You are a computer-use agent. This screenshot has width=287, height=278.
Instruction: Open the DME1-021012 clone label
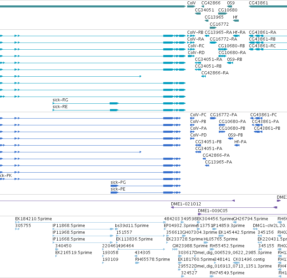[186, 204]
